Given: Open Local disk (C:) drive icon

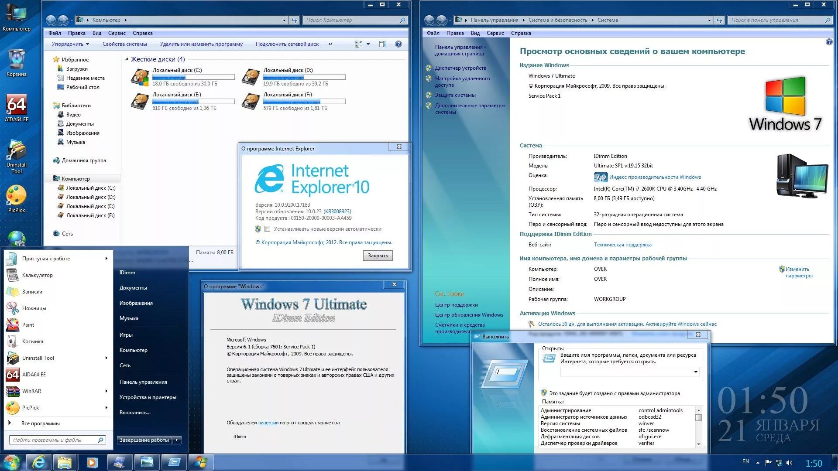Looking at the screenshot, I should (140, 77).
